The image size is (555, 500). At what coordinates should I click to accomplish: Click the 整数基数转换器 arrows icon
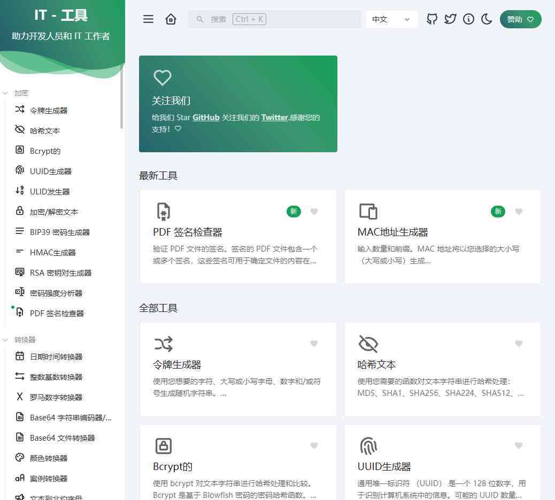tap(20, 376)
